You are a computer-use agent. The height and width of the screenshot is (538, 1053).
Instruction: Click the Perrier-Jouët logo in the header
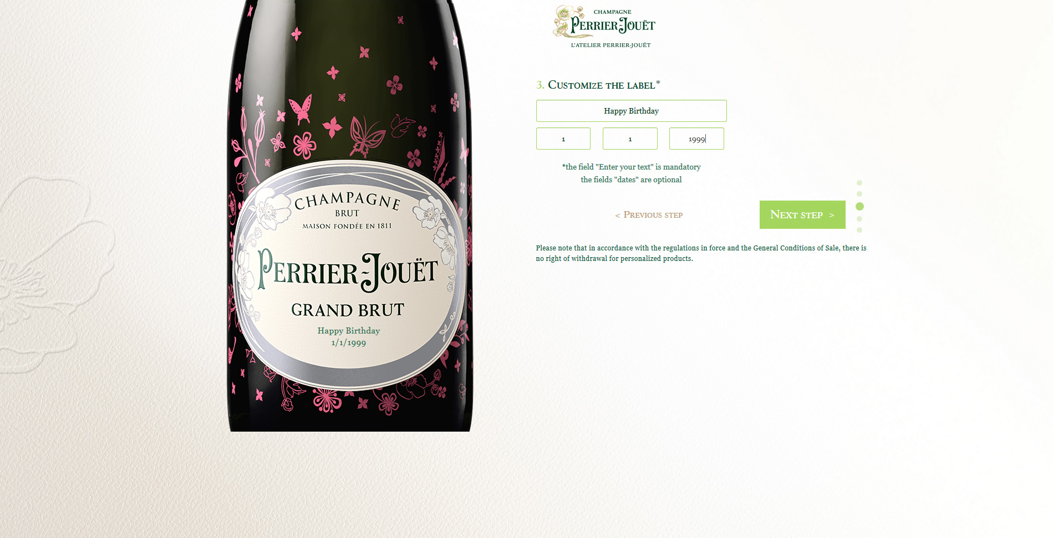click(x=604, y=22)
